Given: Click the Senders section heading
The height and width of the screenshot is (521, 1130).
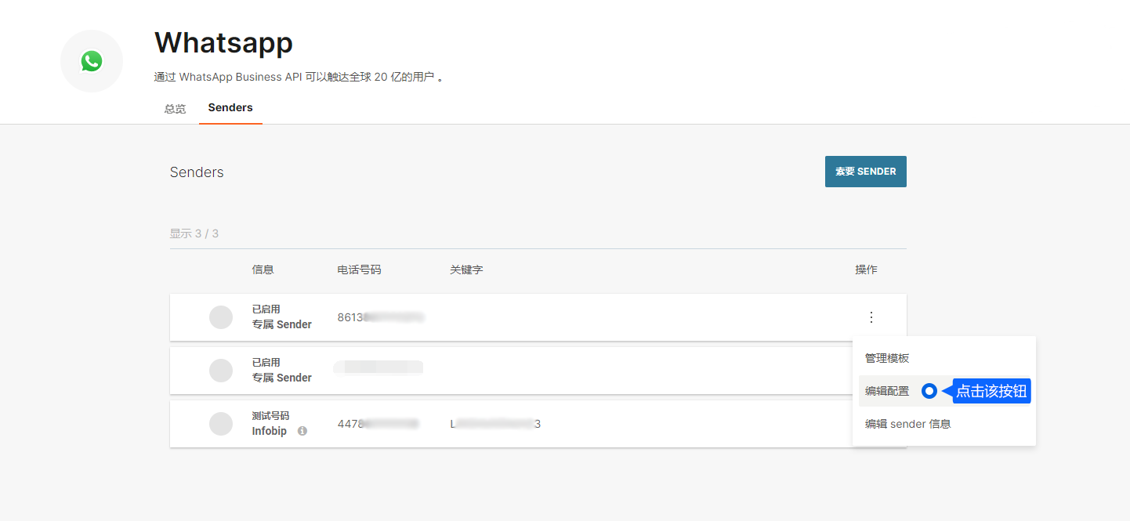Looking at the screenshot, I should click(x=197, y=172).
